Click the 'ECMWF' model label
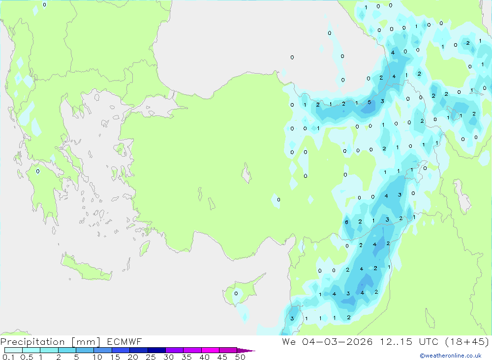 pos(124,342)
